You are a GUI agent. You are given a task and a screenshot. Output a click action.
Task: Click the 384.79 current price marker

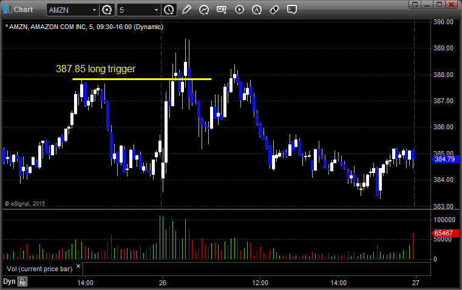[x=445, y=160]
